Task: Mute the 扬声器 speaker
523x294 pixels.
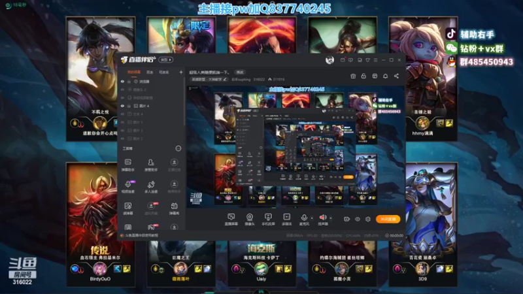Action: [x=322, y=220]
